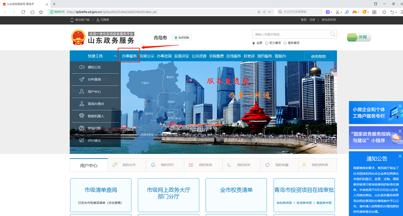Switch to the 我的办件 tab
Viewport: 403px width, 216px height.
coord(125,165)
